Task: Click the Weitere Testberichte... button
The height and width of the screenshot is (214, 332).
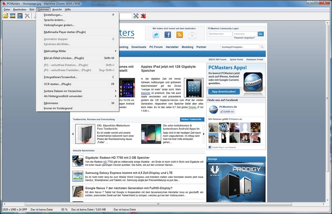Action: (x=192, y=119)
